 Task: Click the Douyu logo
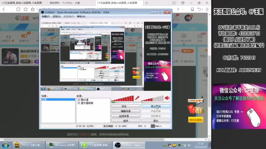click(22, 18)
